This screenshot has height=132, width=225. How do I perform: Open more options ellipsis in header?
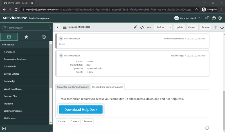point(149,27)
